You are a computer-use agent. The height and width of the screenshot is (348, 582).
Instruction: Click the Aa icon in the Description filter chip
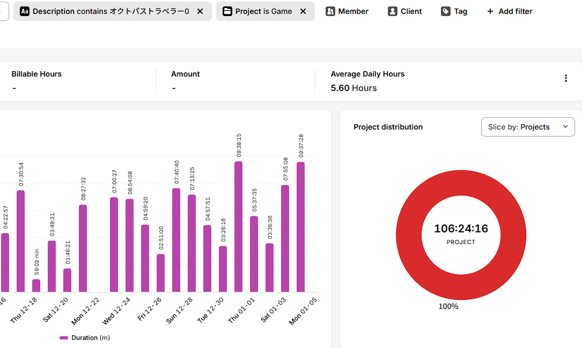25,11
